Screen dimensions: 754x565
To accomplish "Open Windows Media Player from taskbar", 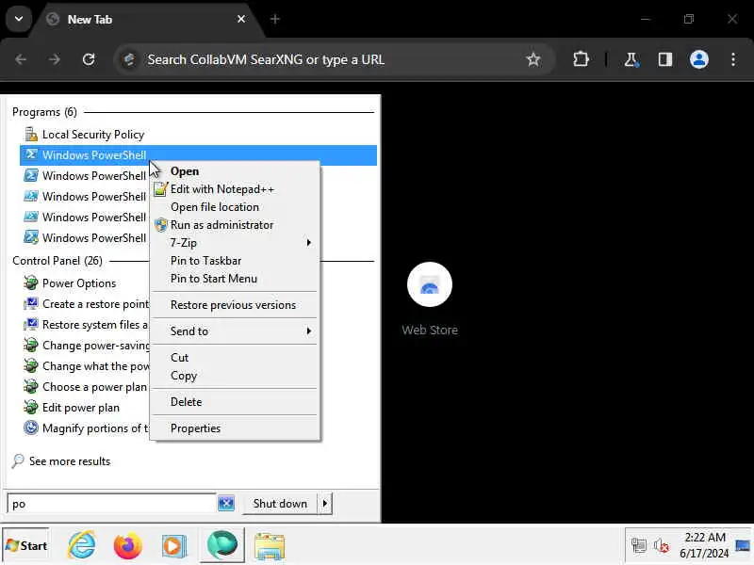I will point(174,546).
